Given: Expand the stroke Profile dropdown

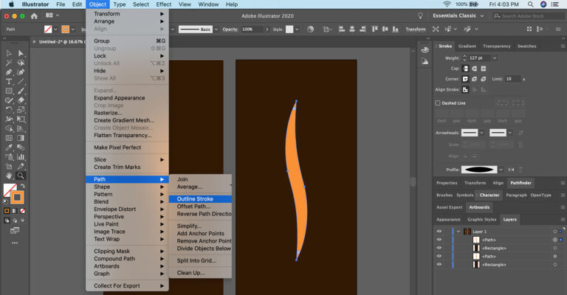Looking at the screenshot, I should pyautogui.click(x=501, y=170).
